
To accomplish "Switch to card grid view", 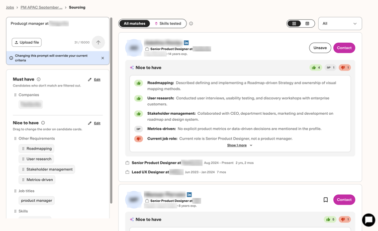I will [x=294, y=24].
